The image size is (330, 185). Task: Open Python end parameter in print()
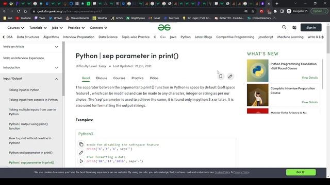pyautogui.click(x=31, y=153)
